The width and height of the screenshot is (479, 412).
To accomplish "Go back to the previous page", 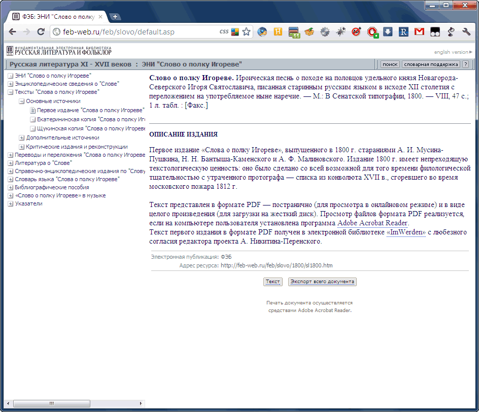I will (x=12, y=32).
